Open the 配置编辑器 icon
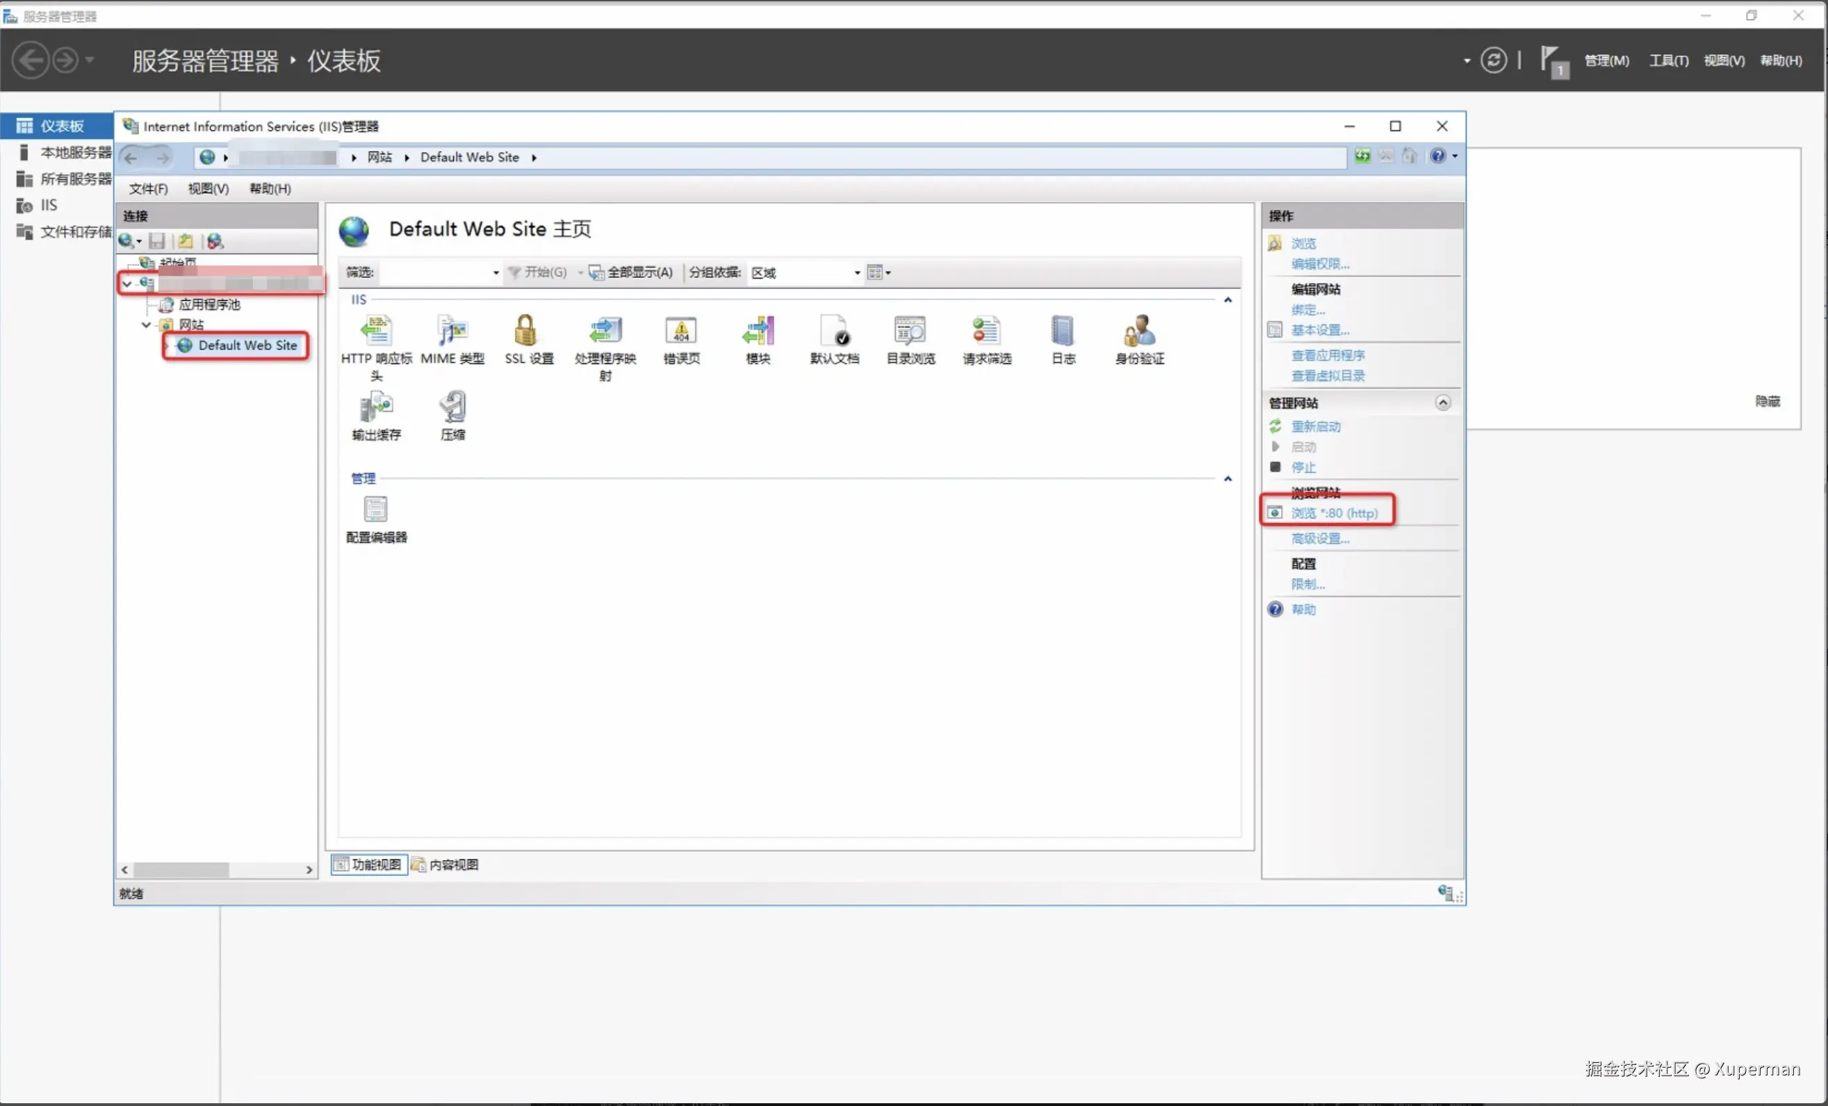Viewport: 1828px width, 1106px height. 376,518
